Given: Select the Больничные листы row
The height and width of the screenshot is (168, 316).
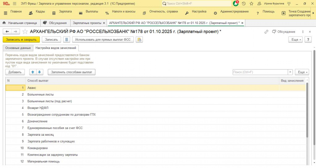Looking at the screenshot, I should [x=156, y=94].
